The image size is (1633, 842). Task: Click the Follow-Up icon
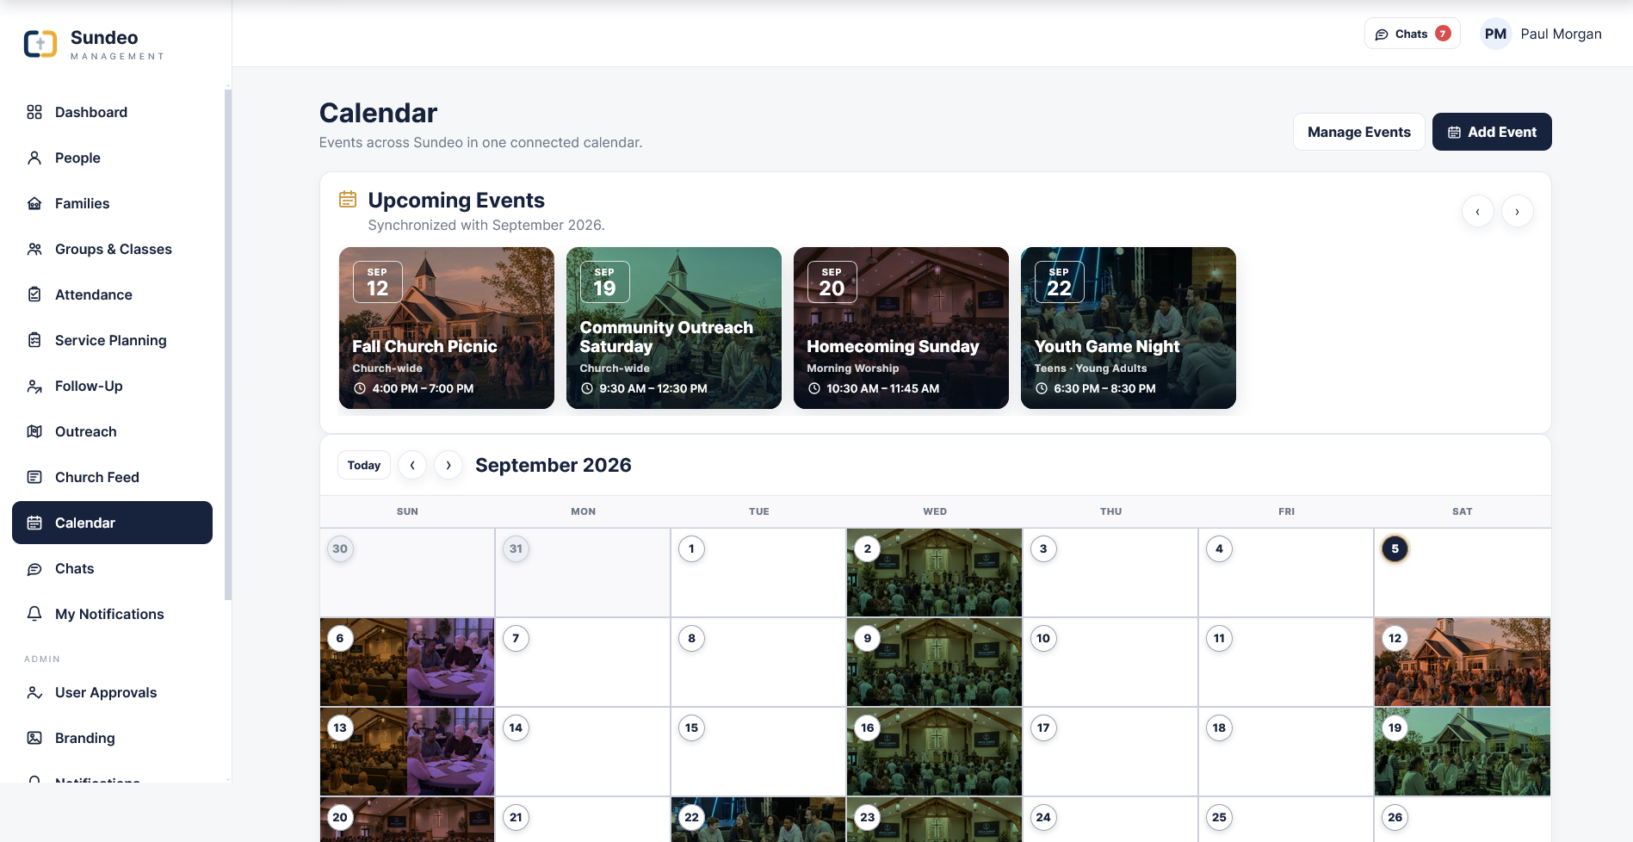[x=34, y=386]
